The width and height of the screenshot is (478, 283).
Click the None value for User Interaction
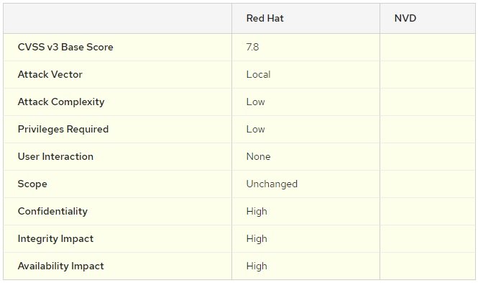point(258,156)
